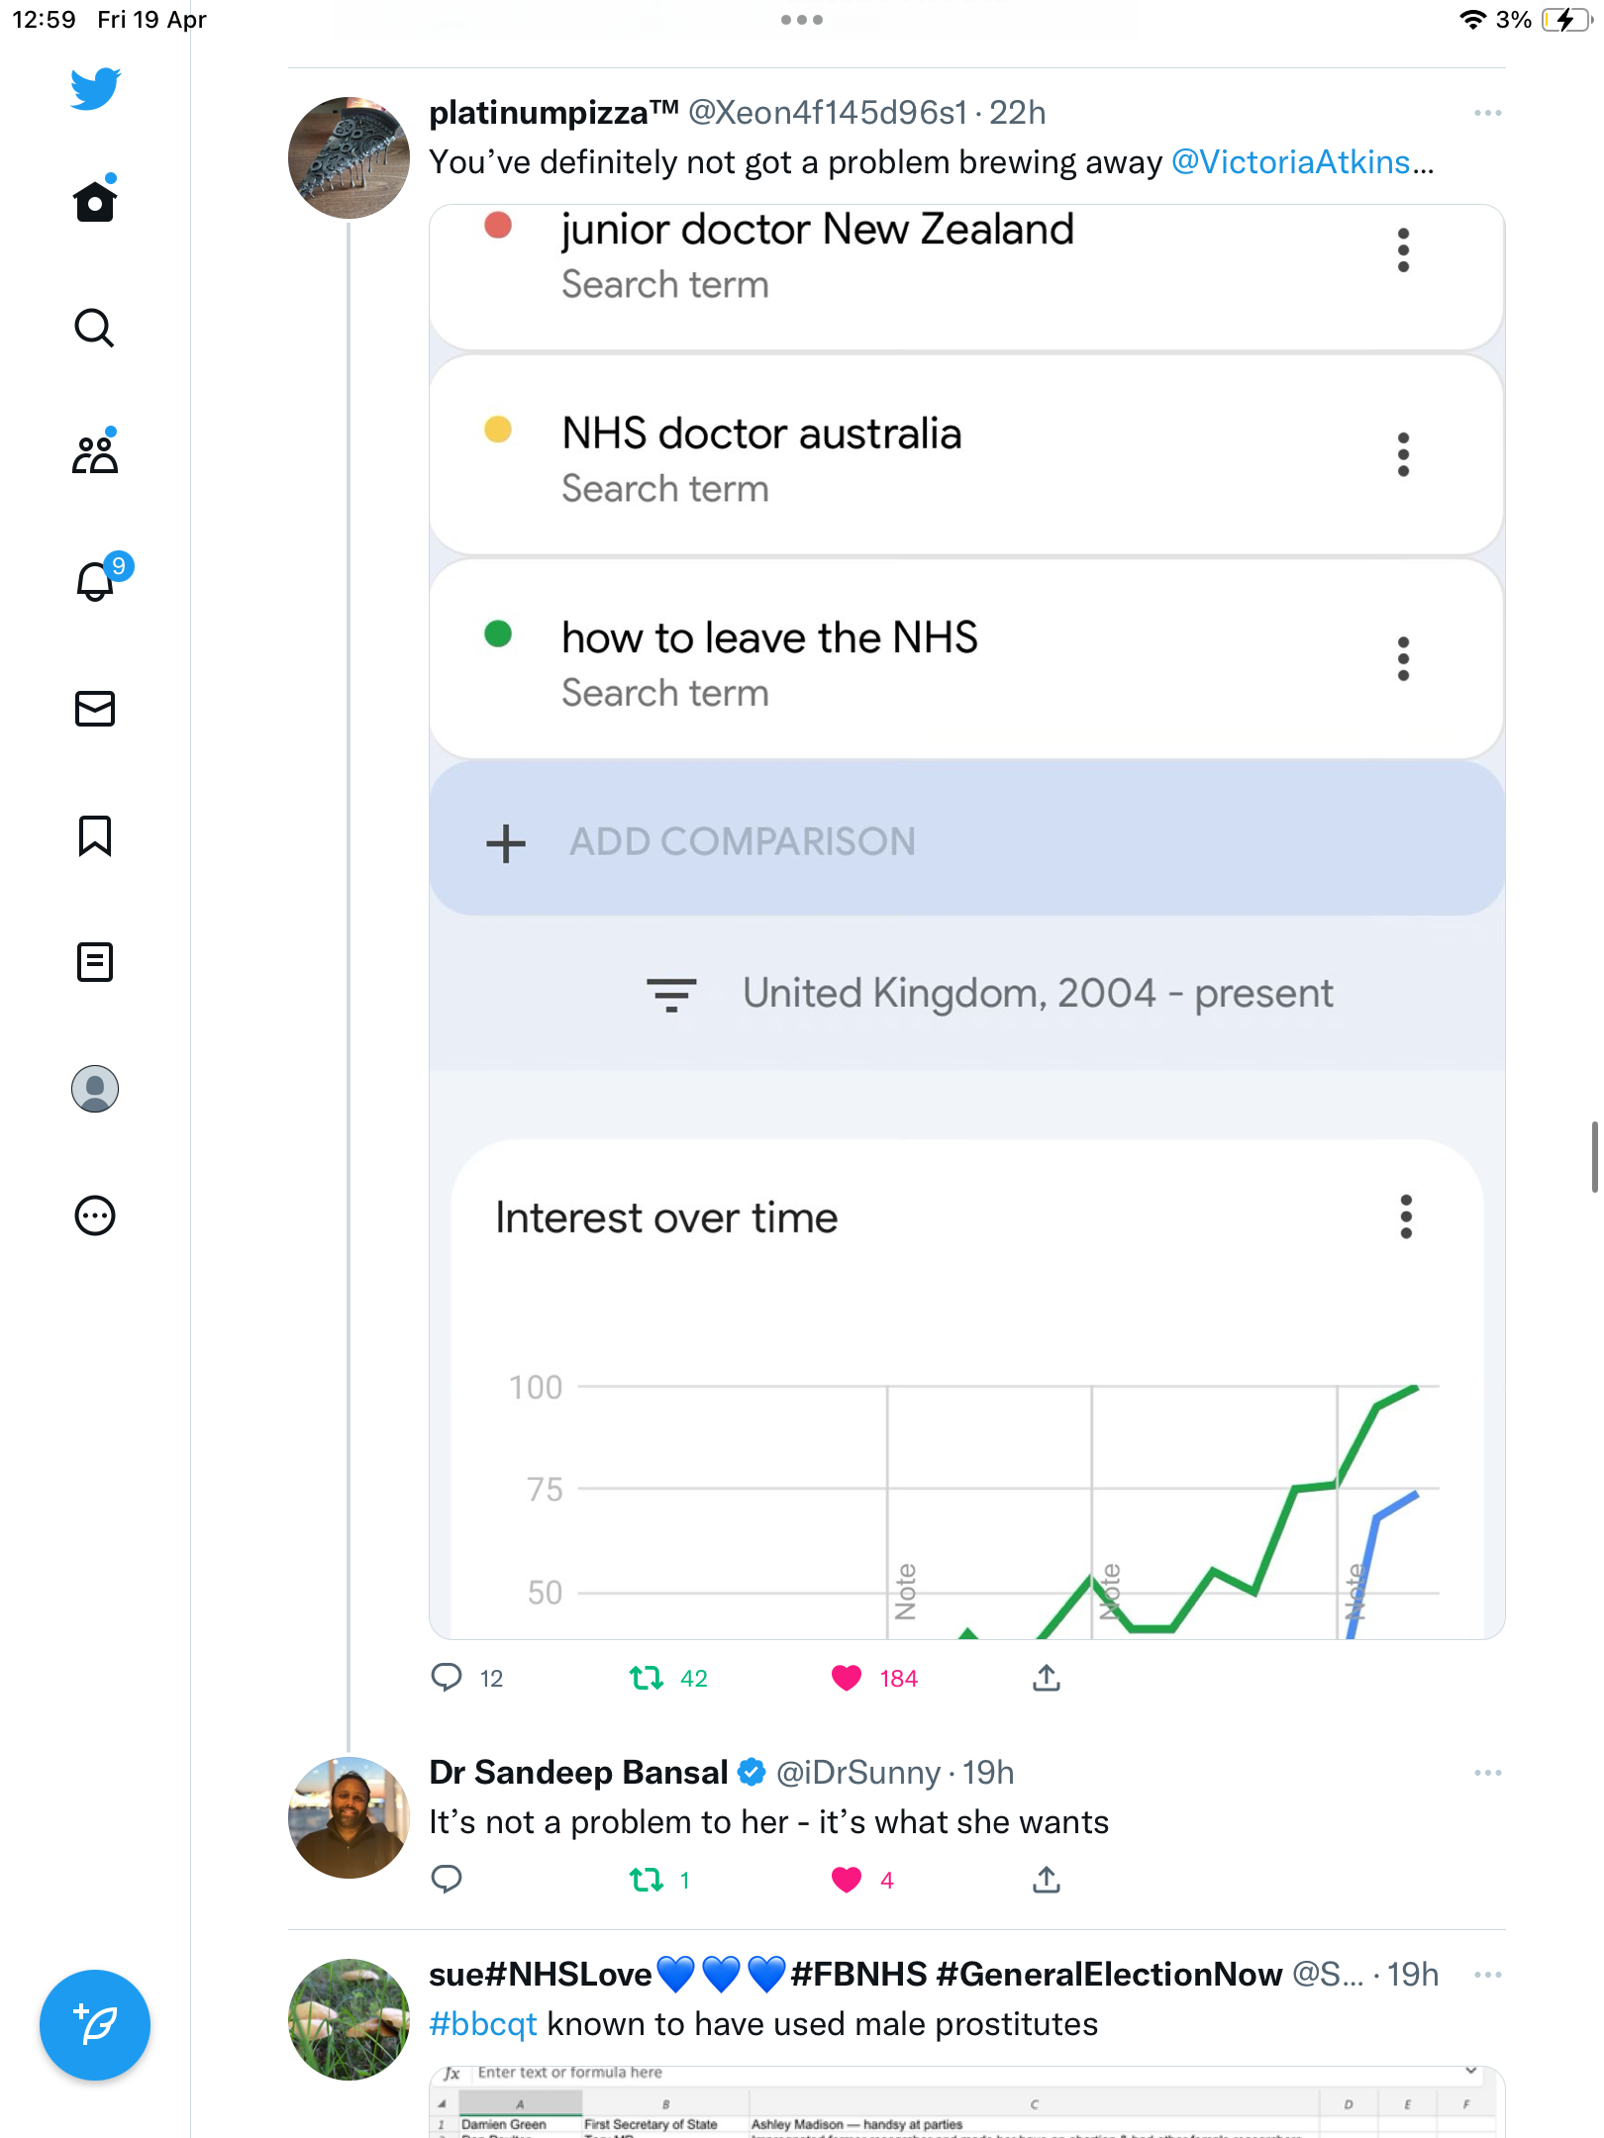The image size is (1604, 2138).
Task: Open more options on Dr Sandeep Bansal's tweet
Action: tap(1487, 1773)
